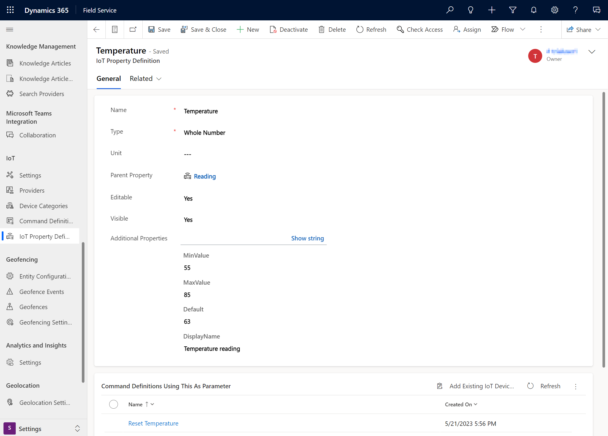This screenshot has width=608, height=436.
Task: Click the IoT Property Definition sidebar icon
Action: coord(10,236)
